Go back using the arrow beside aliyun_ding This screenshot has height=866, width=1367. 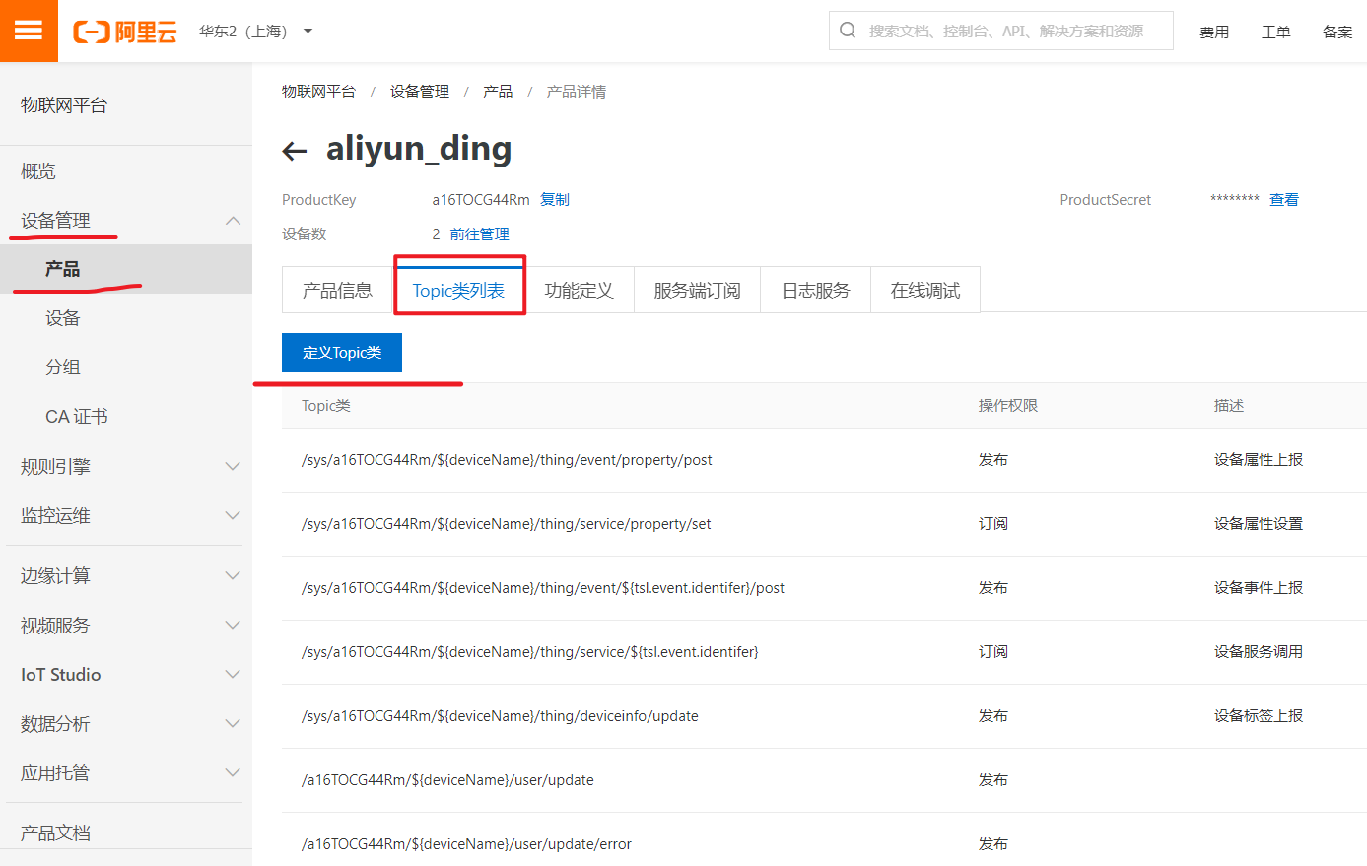point(294,151)
